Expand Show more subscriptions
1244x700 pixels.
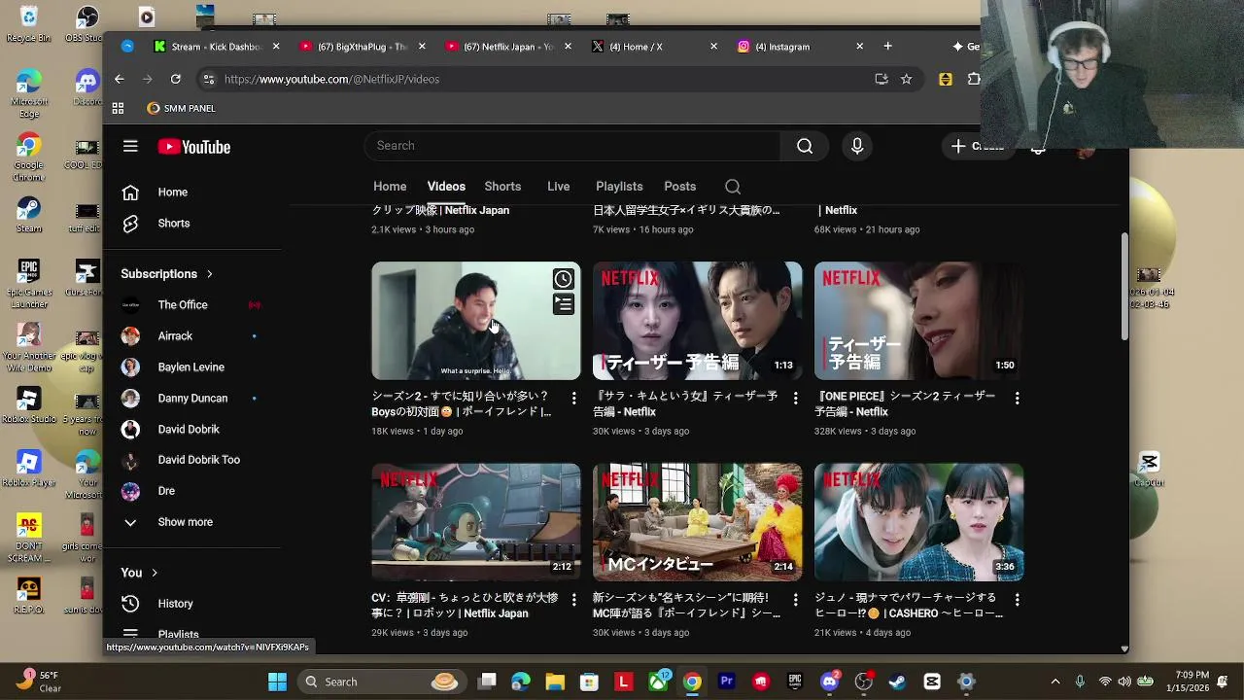(x=185, y=522)
